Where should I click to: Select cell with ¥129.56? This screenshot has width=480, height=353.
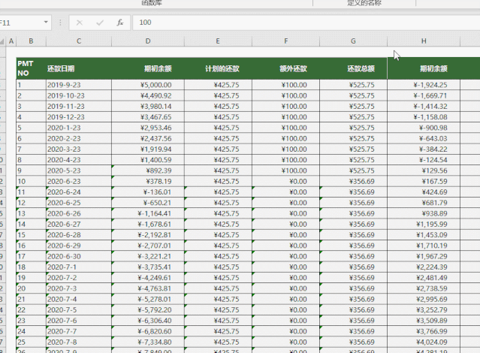424,170
